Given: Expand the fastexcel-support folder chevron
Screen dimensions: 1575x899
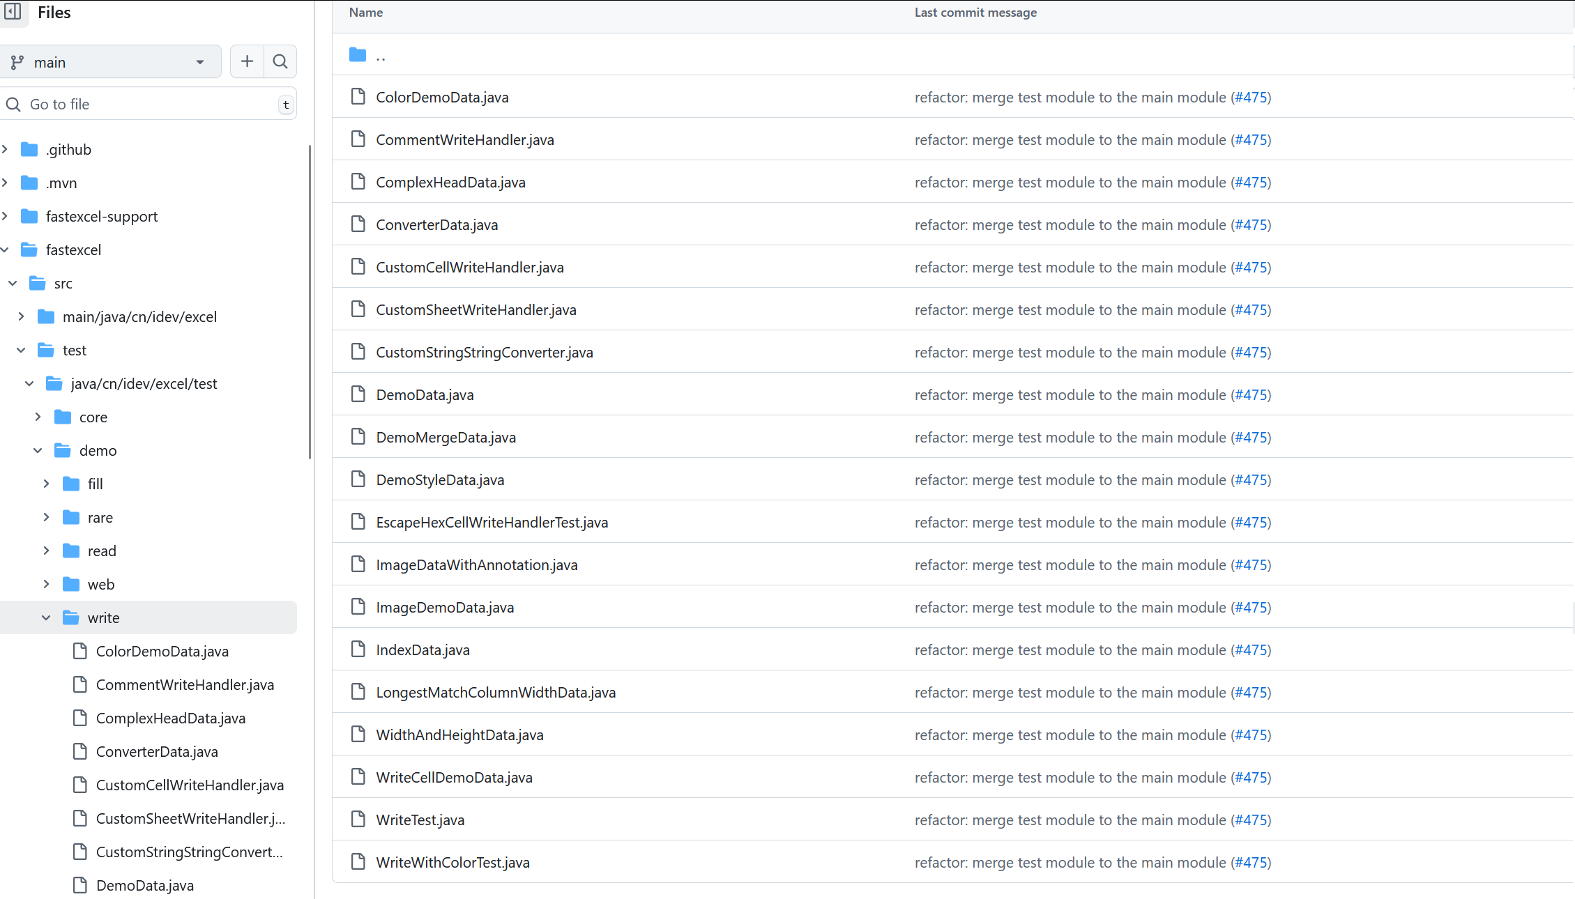Looking at the screenshot, I should pos(5,216).
